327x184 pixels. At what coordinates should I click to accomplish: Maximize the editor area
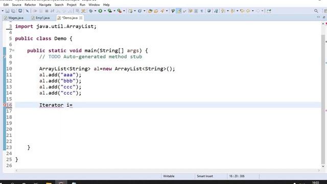324,17
